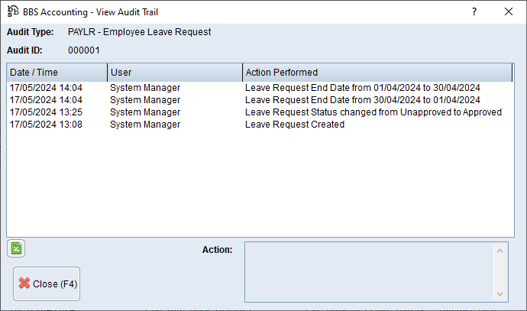This screenshot has height=311, width=527.
Task: Click the Action box scroll up arrow
Action: pos(501,250)
